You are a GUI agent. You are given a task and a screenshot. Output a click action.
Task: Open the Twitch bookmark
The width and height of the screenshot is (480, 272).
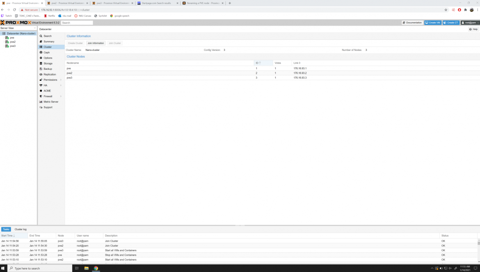[x=7, y=16]
